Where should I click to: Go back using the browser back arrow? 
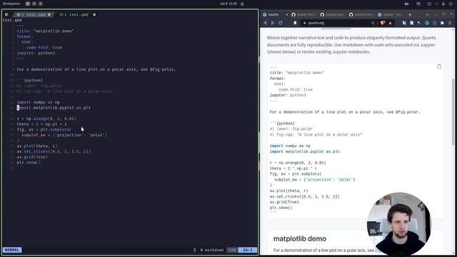point(265,23)
